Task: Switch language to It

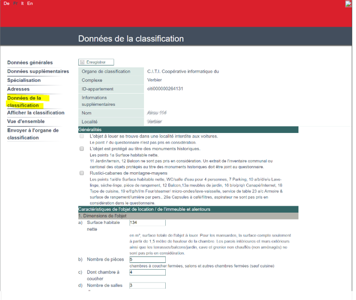Action: tap(22, 3)
